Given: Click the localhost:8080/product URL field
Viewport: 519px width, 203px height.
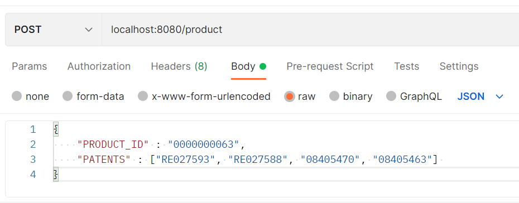Looking at the screenshot, I should tap(310, 30).
